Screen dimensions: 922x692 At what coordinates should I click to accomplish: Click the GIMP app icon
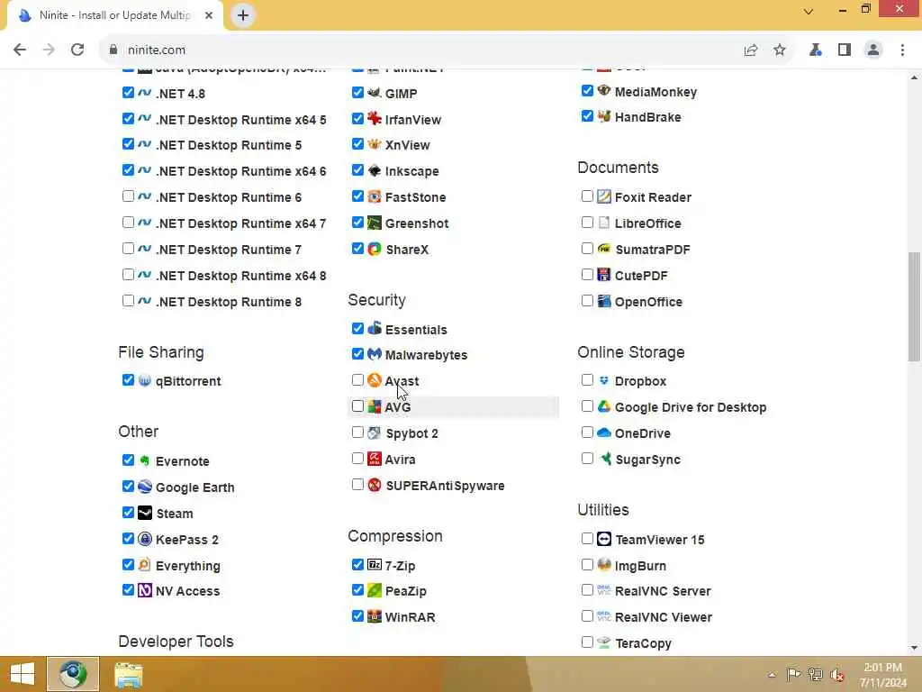375,93
